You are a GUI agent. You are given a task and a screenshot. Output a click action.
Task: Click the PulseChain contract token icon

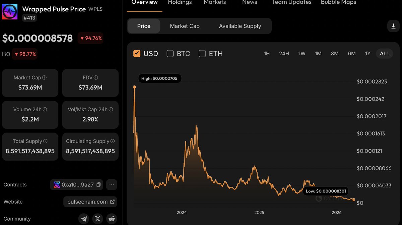point(57,185)
